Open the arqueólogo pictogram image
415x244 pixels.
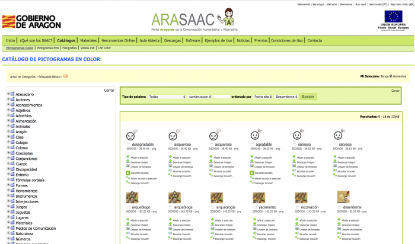point(132,197)
